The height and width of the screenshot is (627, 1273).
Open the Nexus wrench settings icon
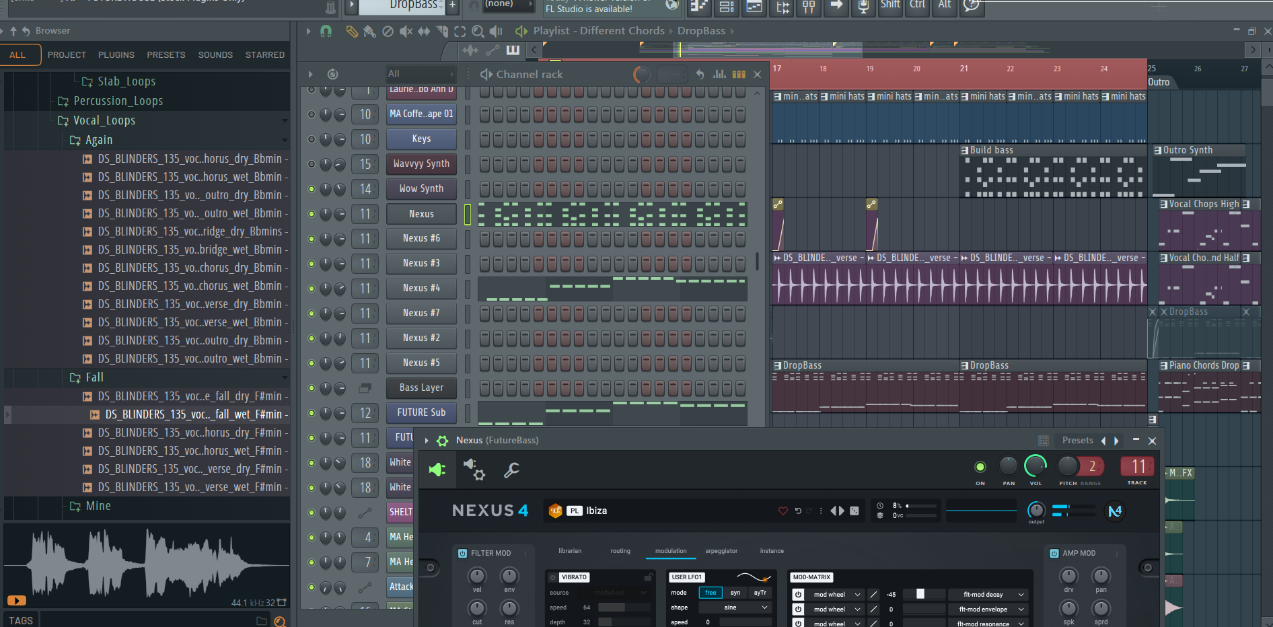pos(511,470)
